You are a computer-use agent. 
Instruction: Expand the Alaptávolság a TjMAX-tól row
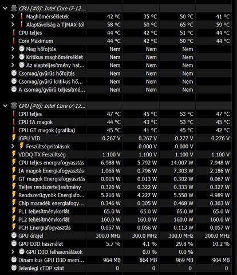pos(13,25)
